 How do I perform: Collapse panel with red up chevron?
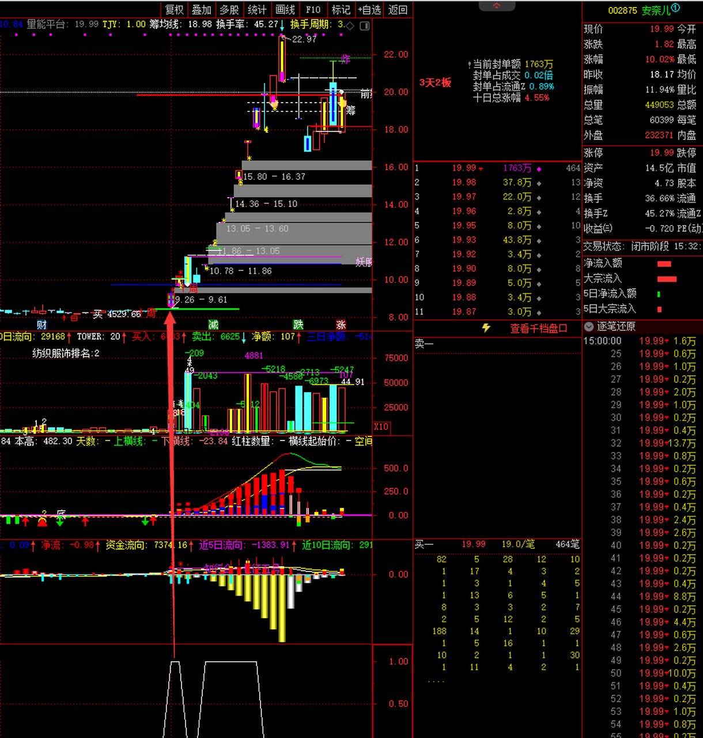497,6
